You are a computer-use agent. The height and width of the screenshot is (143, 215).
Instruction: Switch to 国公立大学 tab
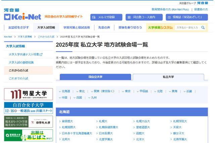(95, 77)
